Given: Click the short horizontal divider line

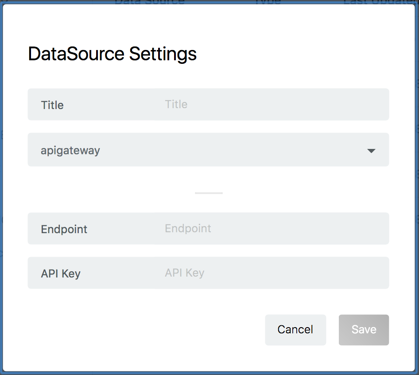Looking at the screenshot, I should point(209,193).
